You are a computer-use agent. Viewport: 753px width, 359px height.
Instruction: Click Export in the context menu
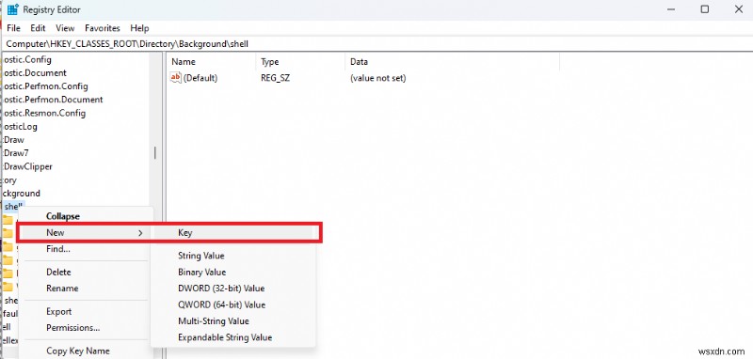(58, 311)
